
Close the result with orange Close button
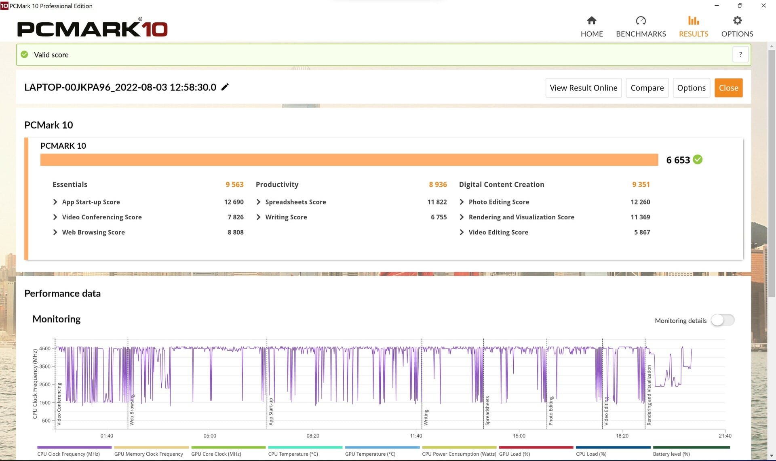click(728, 88)
